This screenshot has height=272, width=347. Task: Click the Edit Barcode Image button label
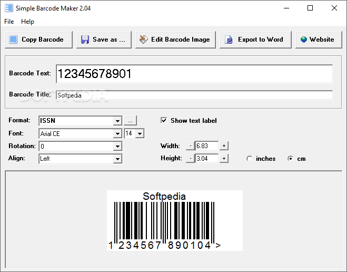181,40
